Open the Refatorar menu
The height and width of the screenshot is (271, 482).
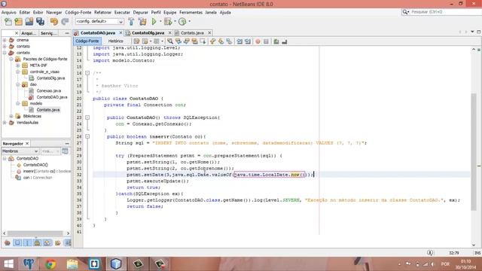click(102, 12)
